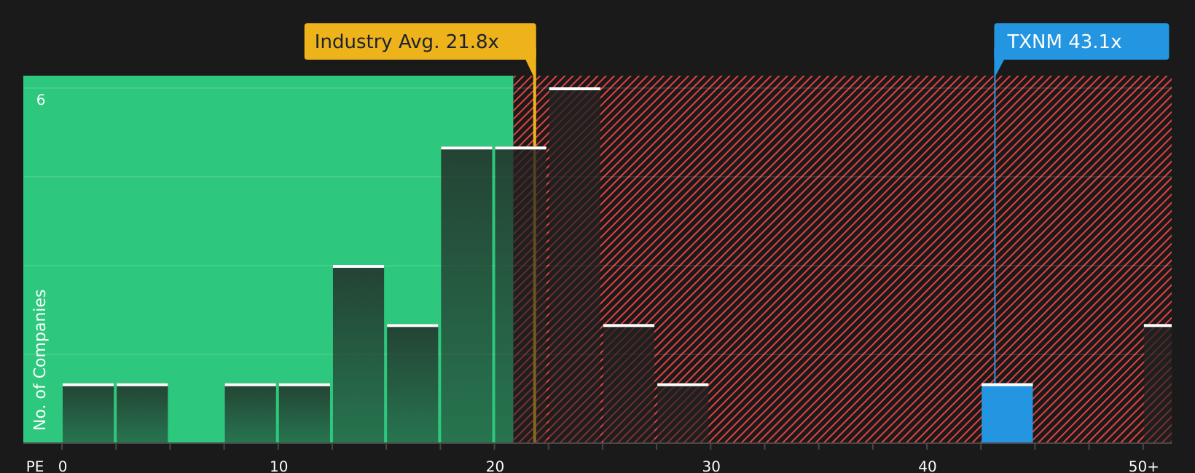Click the bar for PE 17.5 to 20

point(466,295)
